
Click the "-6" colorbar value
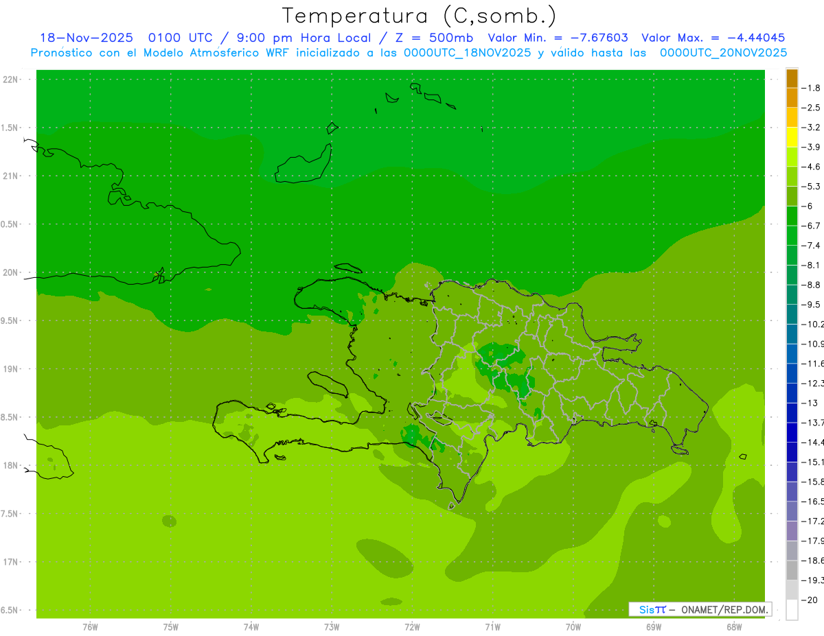(808, 207)
